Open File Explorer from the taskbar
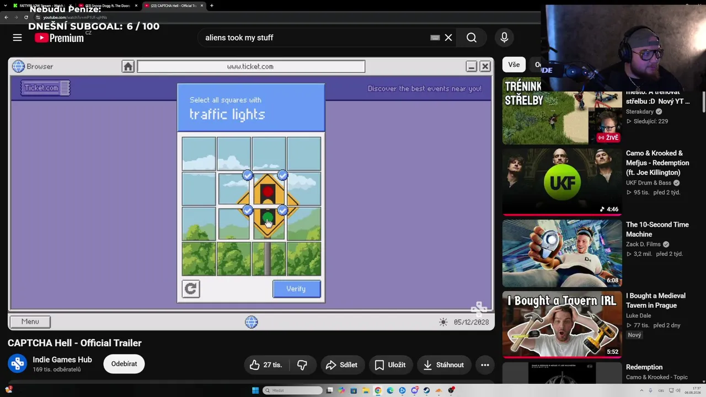Screen dimensions: 706x397 366,390
